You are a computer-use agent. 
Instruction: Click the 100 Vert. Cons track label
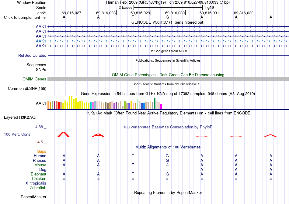(x=17, y=134)
